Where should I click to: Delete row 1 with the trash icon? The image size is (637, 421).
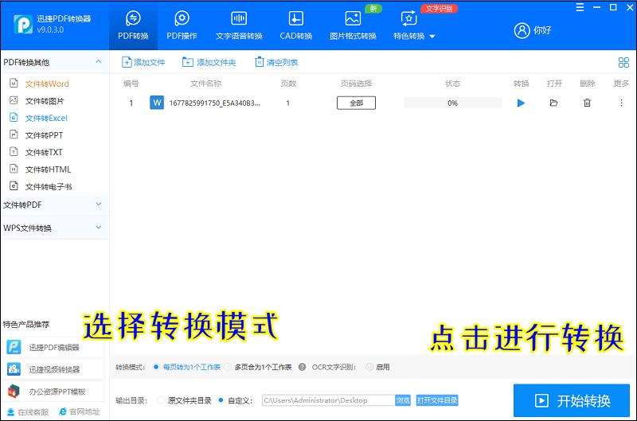click(x=587, y=103)
